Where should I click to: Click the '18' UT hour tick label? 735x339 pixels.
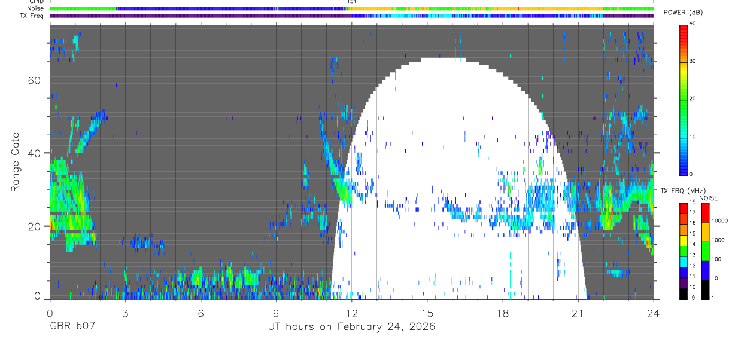click(x=503, y=313)
